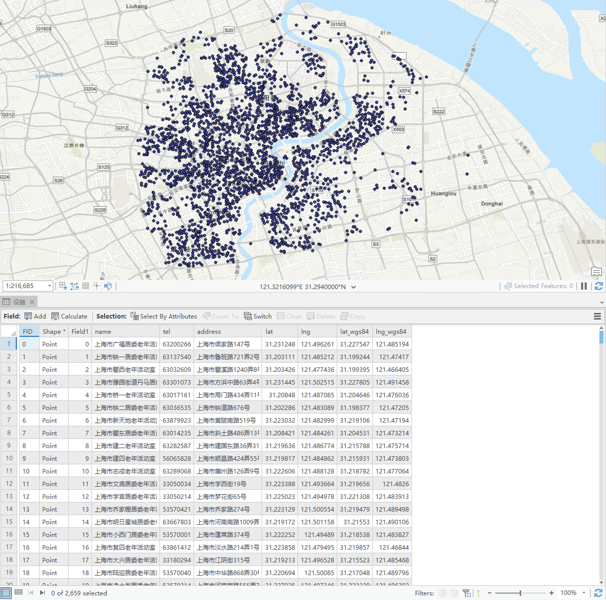The height and width of the screenshot is (600, 606).
Task: Expand the coordinate display units dropdown
Action: point(354,287)
